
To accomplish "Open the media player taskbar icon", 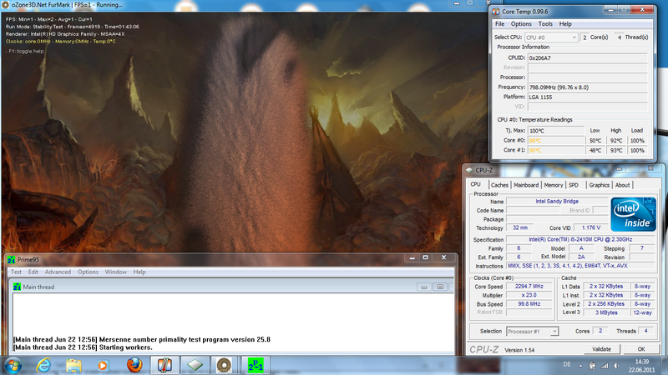I will [103, 365].
